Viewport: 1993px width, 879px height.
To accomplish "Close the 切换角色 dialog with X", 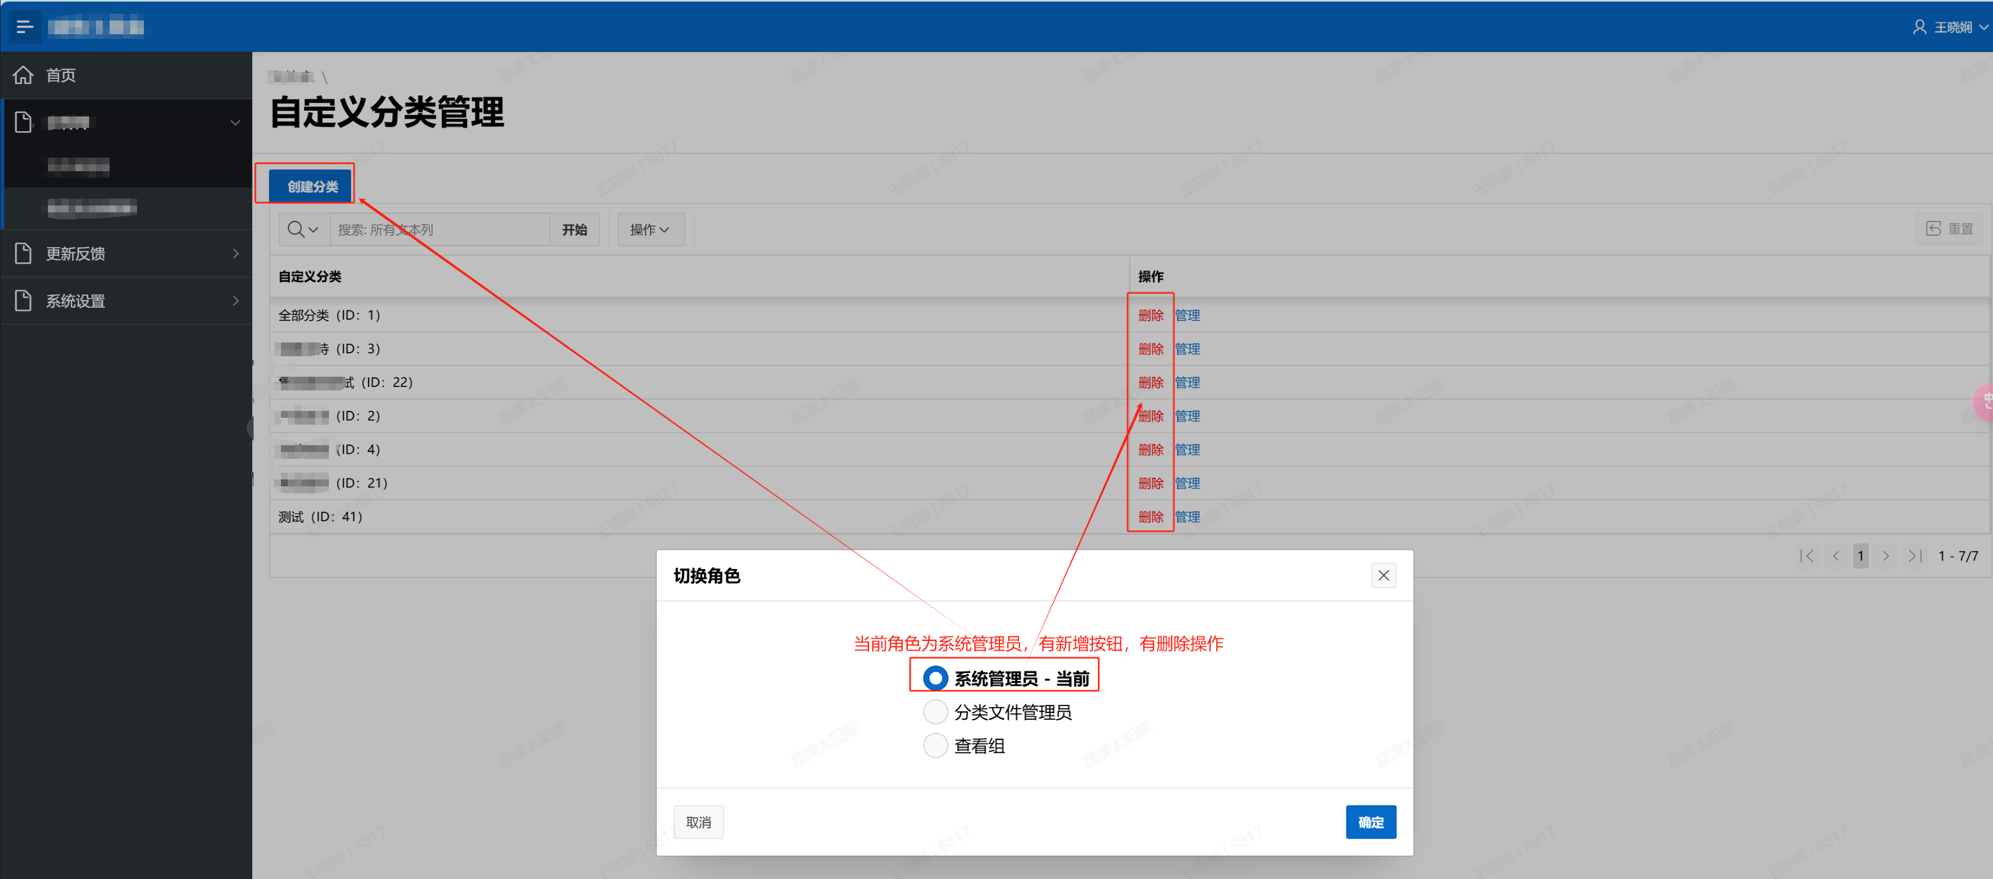I will point(1383,575).
